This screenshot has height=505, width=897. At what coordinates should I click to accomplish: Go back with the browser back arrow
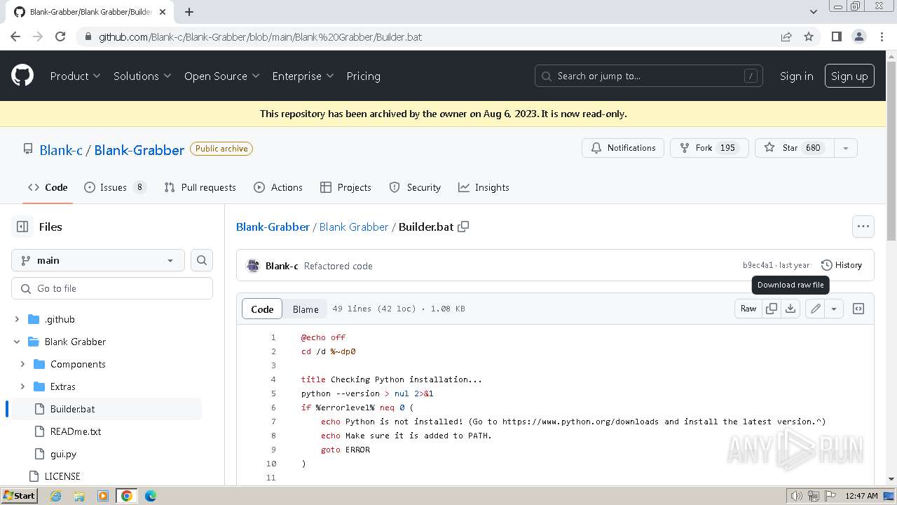15,36
